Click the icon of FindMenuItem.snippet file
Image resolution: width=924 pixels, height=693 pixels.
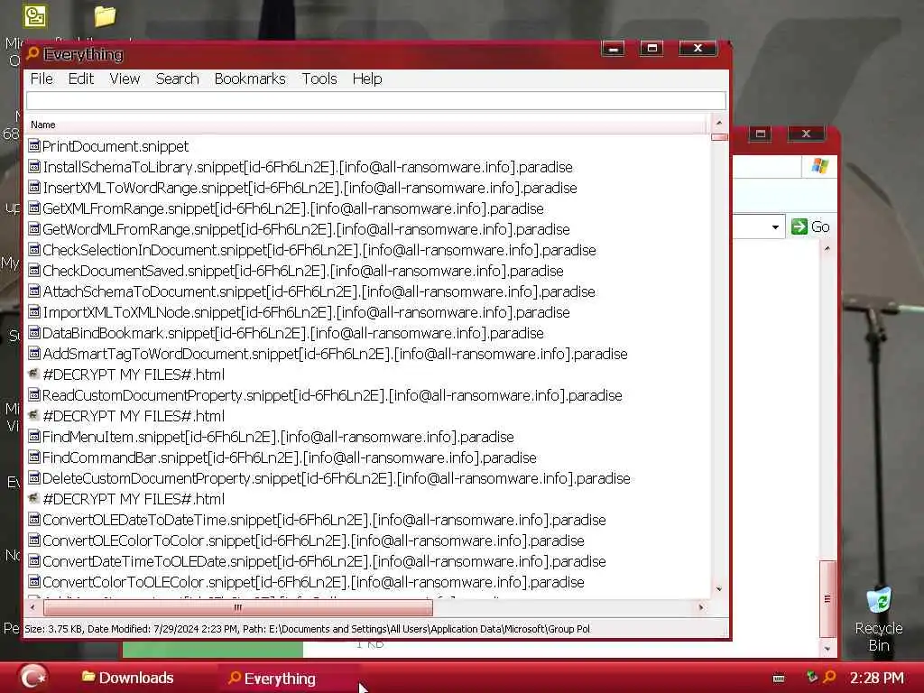34,437
